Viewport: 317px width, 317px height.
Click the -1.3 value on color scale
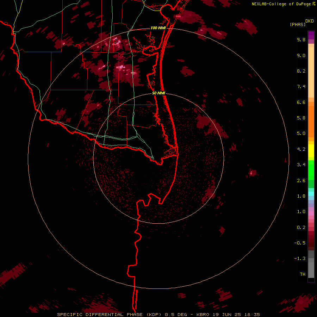pos(300,259)
